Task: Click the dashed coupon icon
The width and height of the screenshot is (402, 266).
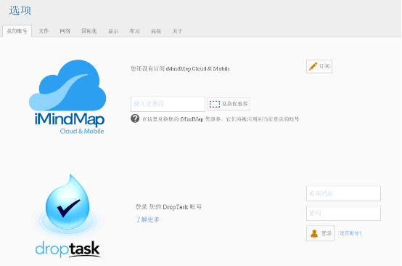Action: [215, 104]
